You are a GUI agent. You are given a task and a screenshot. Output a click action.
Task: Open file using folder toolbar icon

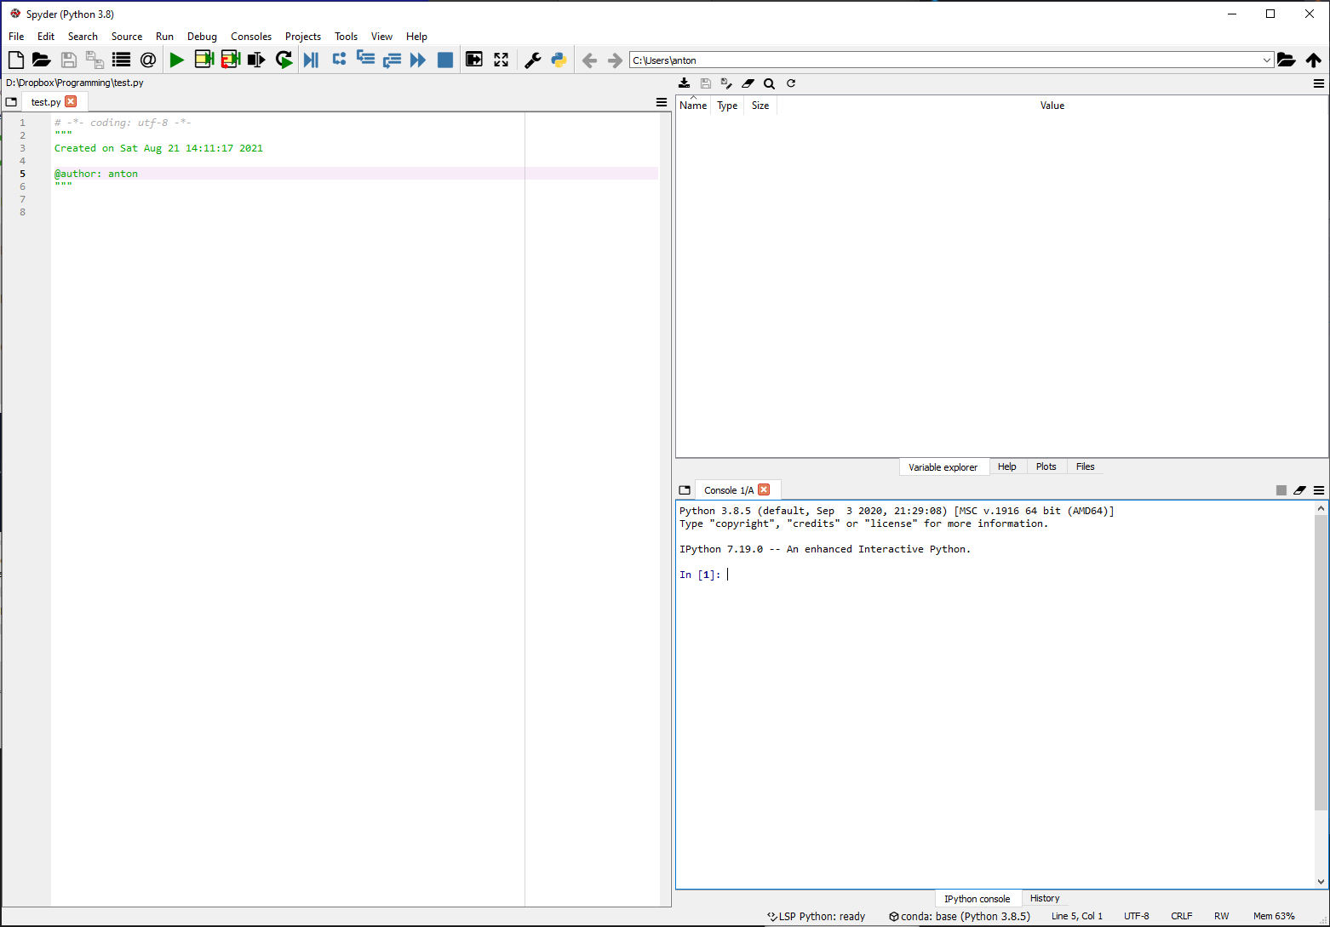tap(42, 60)
